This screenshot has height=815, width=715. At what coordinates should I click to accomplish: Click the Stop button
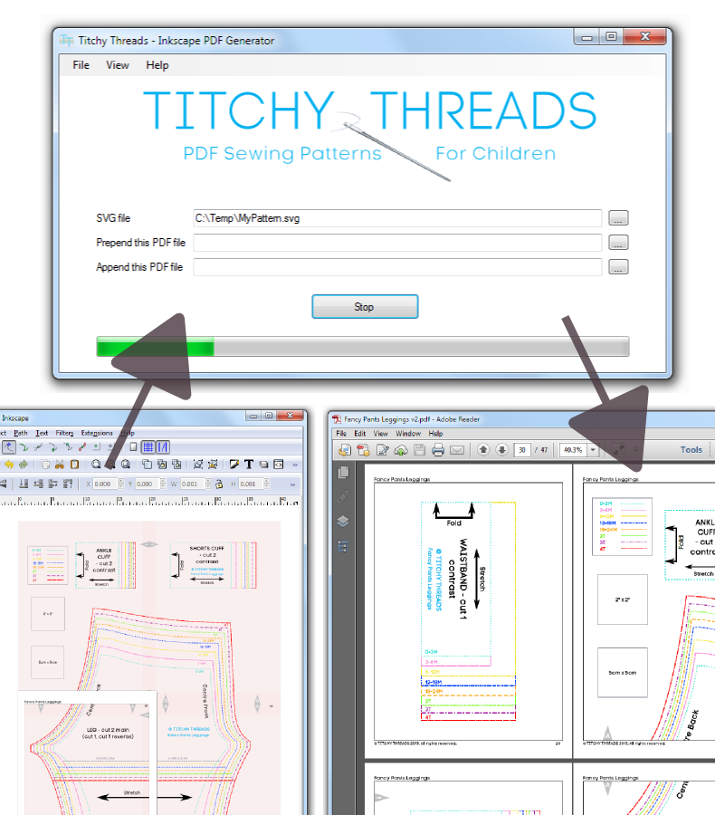click(x=365, y=307)
